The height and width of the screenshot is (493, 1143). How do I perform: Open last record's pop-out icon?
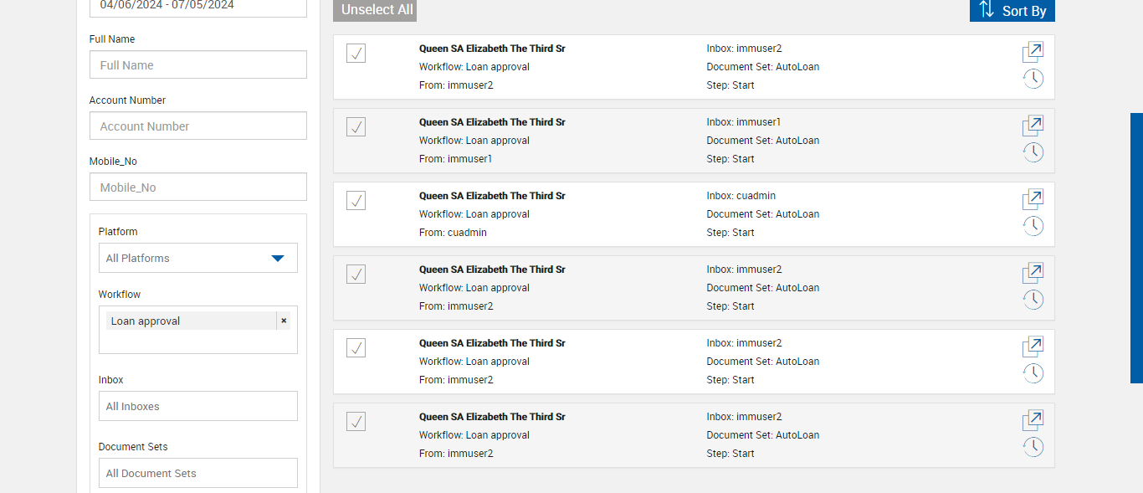pos(1033,420)
